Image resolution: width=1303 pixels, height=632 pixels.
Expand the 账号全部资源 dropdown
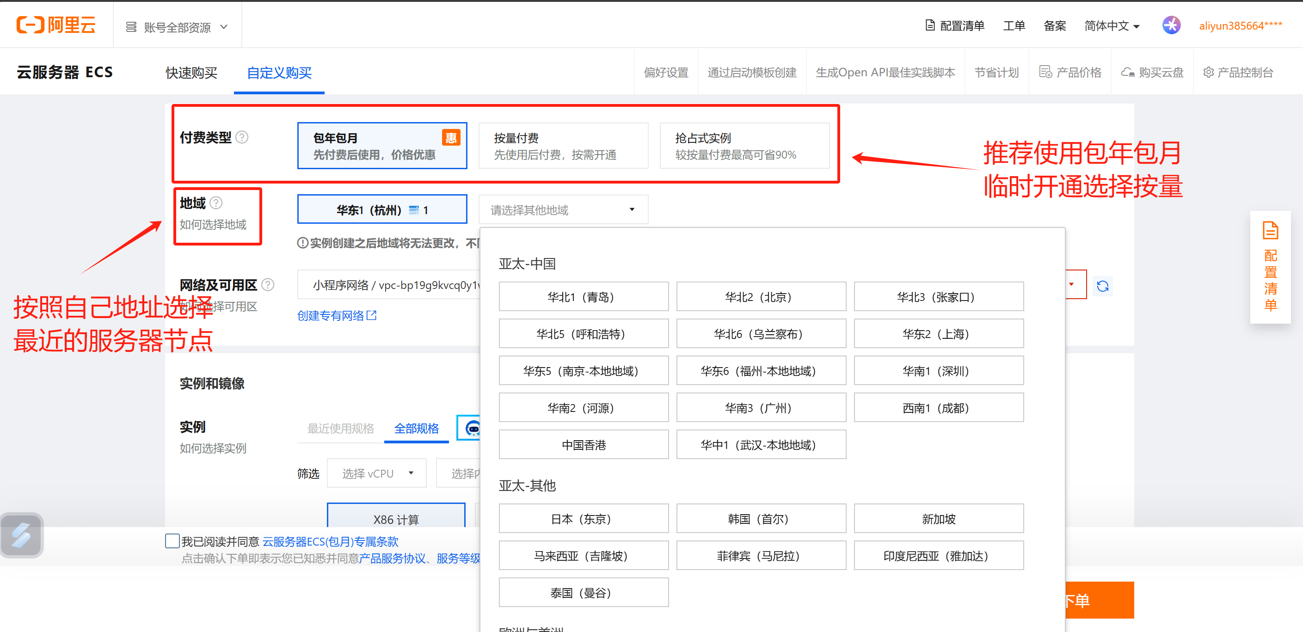point(177,27)
